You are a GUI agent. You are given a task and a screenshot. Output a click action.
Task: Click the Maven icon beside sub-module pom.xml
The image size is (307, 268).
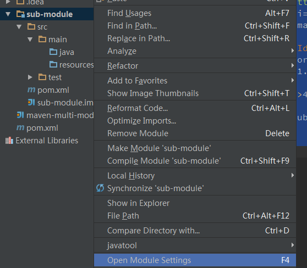click(31, 90)
